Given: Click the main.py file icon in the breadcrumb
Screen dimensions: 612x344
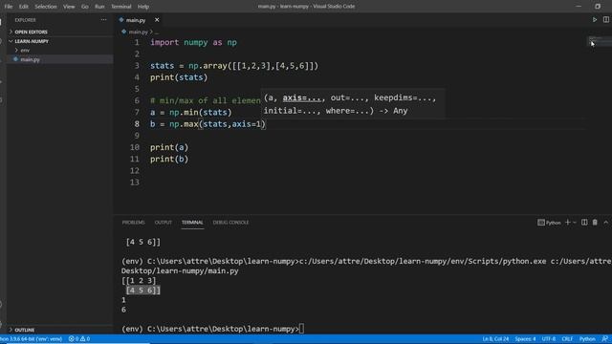Looking at the screenshot, I should click(x=123, y=32).
